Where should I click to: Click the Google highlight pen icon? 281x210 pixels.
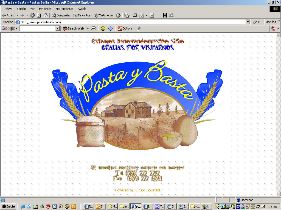139,28
